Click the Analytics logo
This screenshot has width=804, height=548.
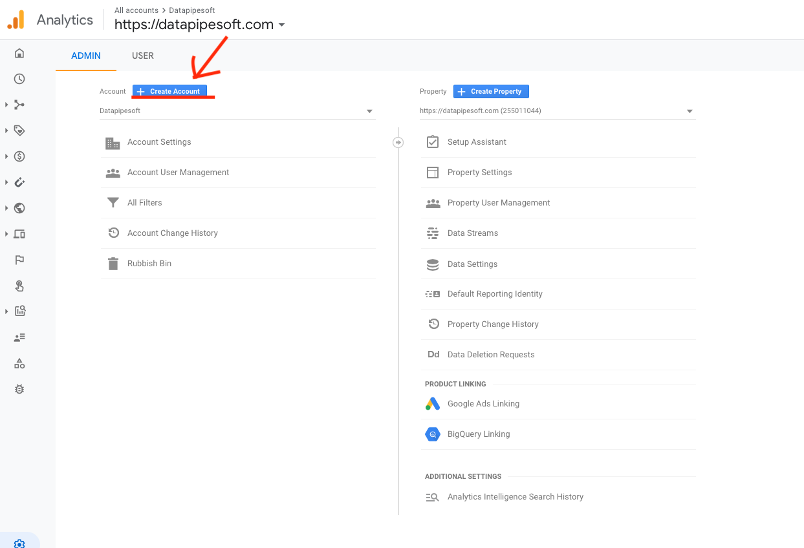coord(16,20)
